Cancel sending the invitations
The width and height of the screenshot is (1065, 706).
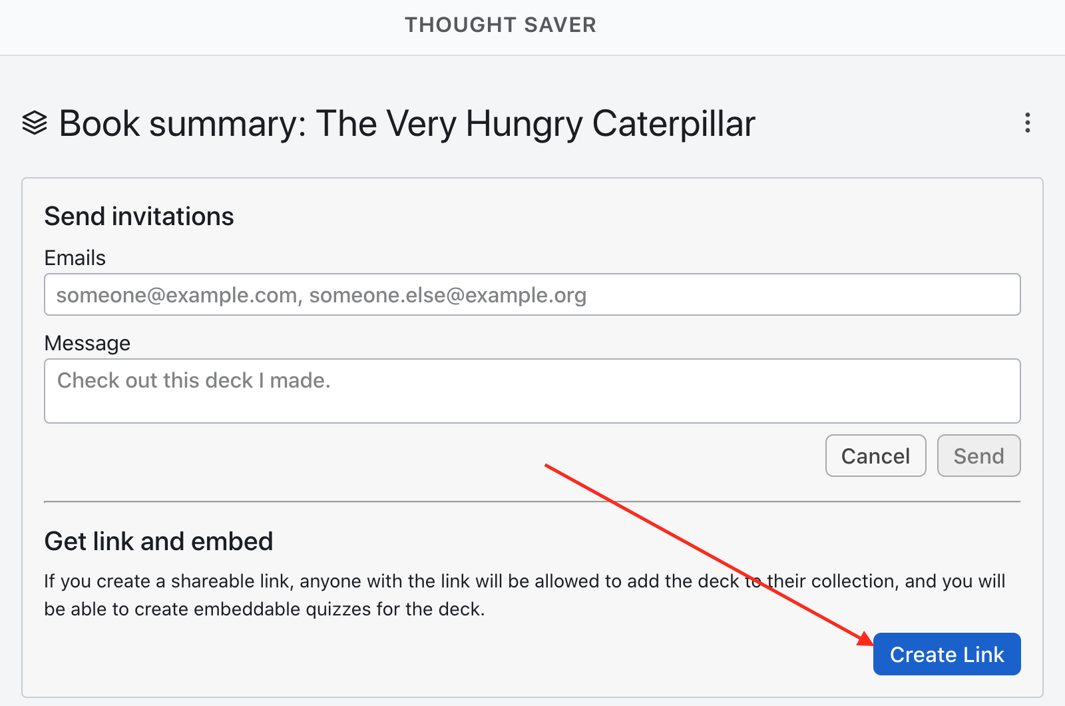pos(875,456)
